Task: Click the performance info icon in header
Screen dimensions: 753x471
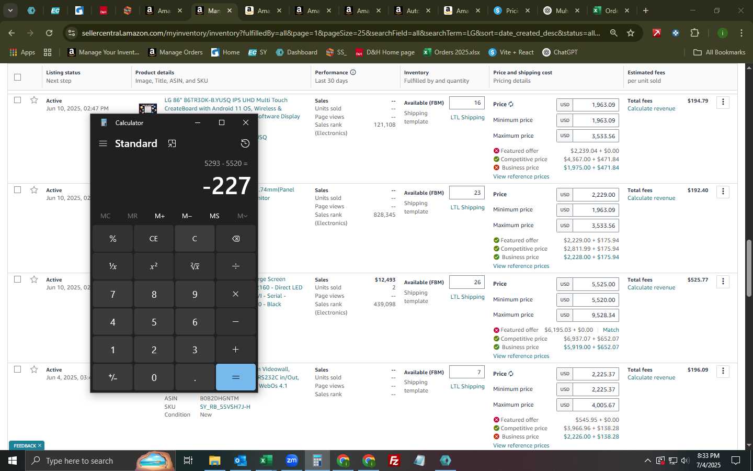Action: [353, 72]
